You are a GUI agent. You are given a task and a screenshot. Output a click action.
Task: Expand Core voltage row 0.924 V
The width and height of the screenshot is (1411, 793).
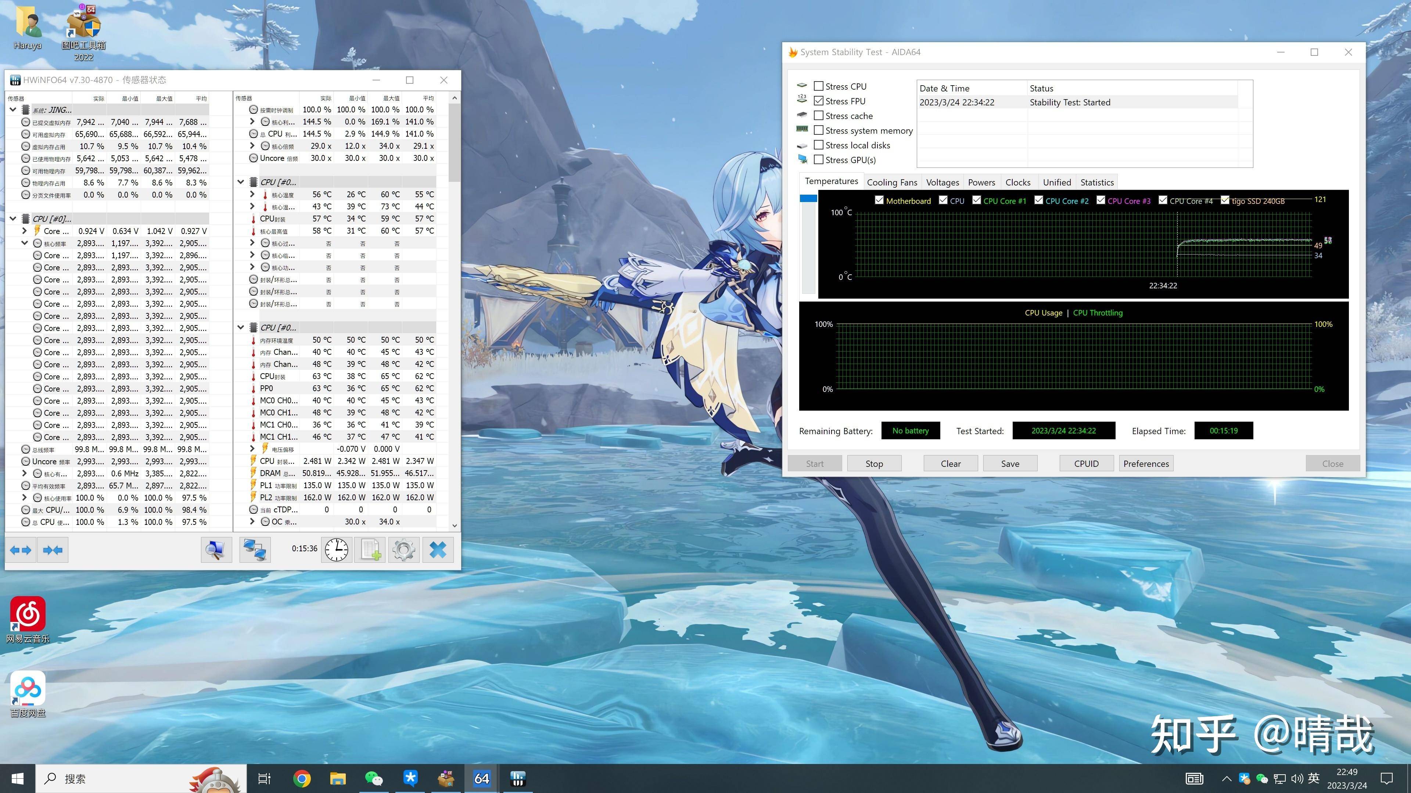click(x=24, y=231)
